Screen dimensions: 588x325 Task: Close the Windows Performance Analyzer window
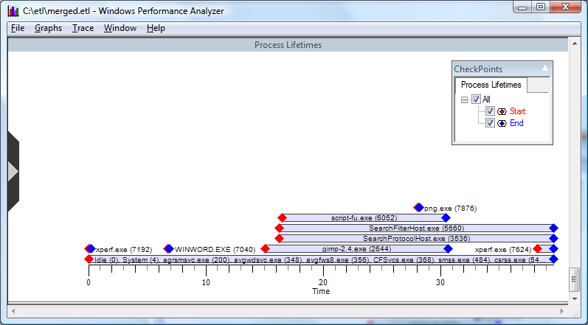[565, 7]
